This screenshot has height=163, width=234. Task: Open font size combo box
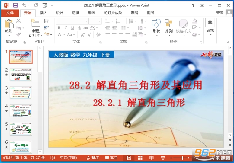(x=95, y=21)
